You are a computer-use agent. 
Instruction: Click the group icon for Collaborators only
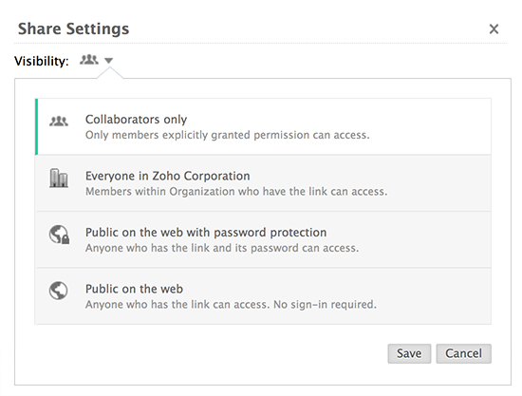[59, 122]
